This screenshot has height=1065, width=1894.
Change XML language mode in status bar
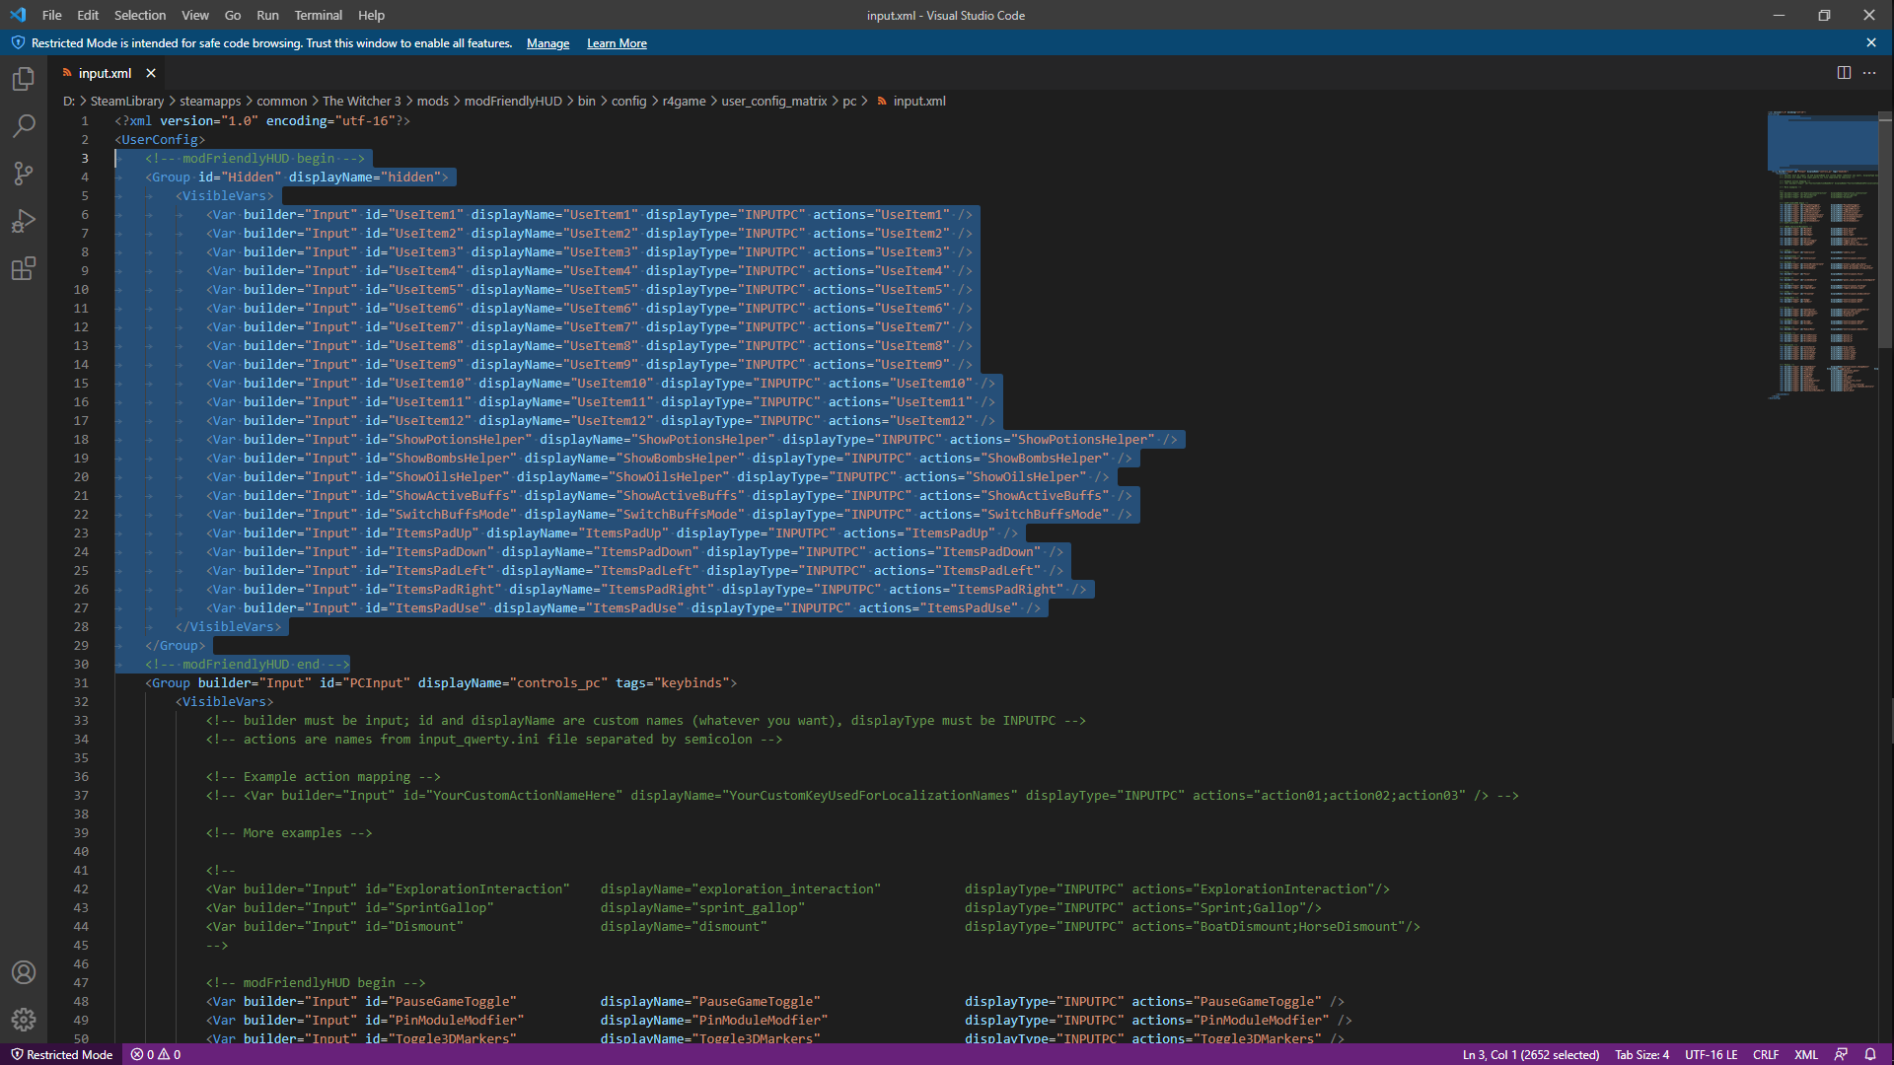tap(1805, 1054)
